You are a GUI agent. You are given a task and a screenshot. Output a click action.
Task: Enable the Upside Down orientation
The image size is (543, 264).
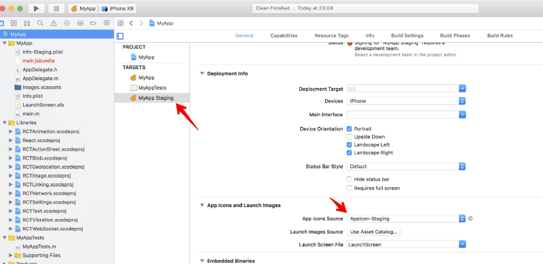tap(349, 136)
